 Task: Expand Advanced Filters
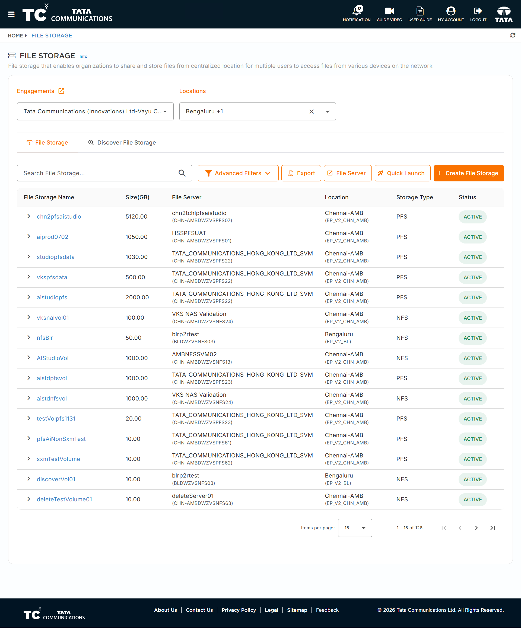[x=238, y=173]
